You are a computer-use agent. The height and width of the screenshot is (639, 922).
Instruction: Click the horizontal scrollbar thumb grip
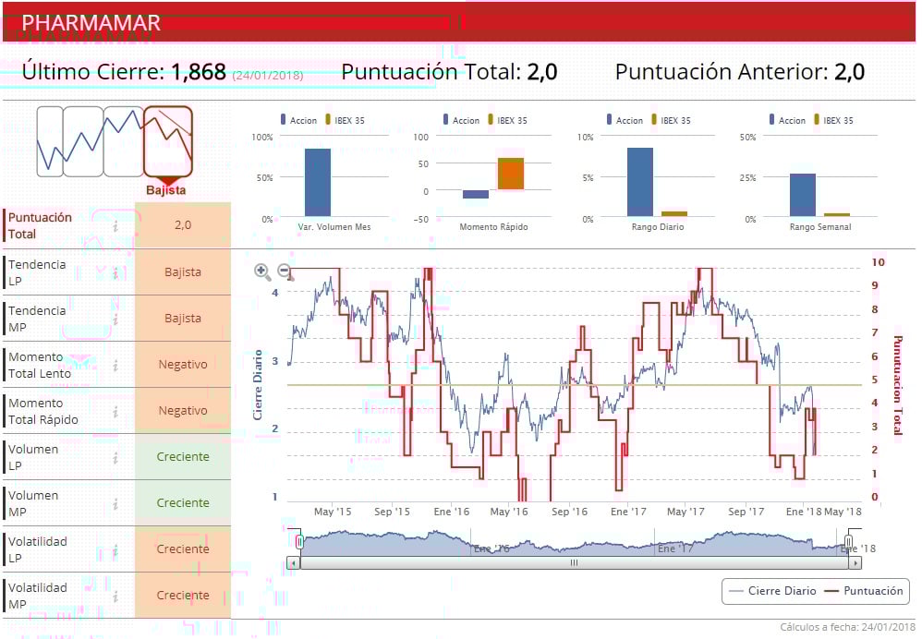(574, 562)
